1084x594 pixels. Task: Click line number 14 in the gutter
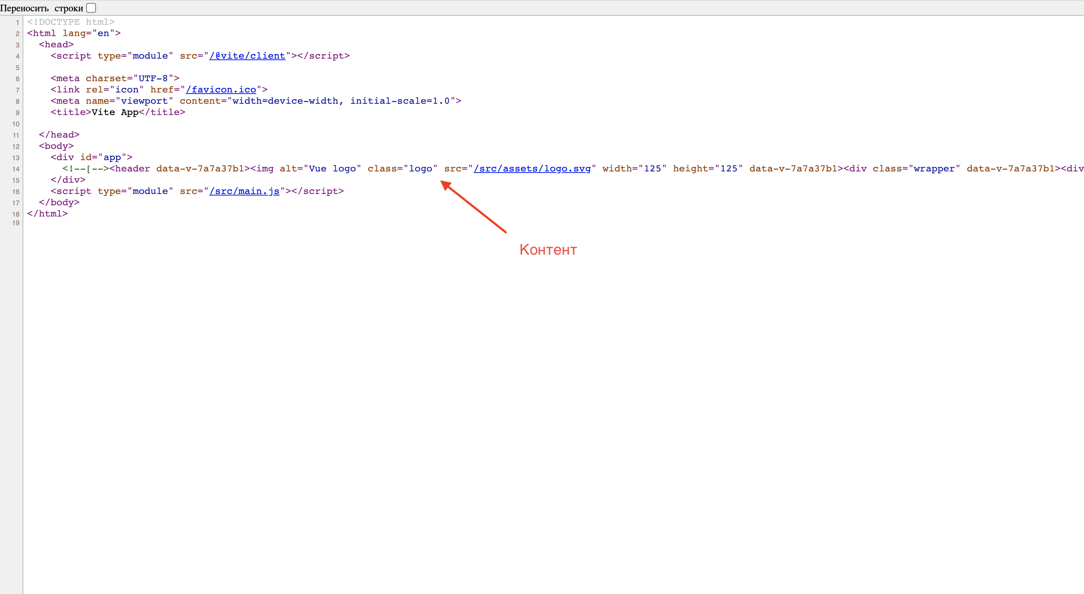pyautogui.click(x=16, y=169)
